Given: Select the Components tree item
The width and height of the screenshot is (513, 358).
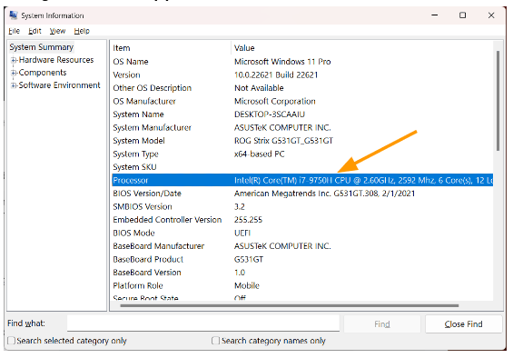Looking at the screenshot, I should click(43, 73).
